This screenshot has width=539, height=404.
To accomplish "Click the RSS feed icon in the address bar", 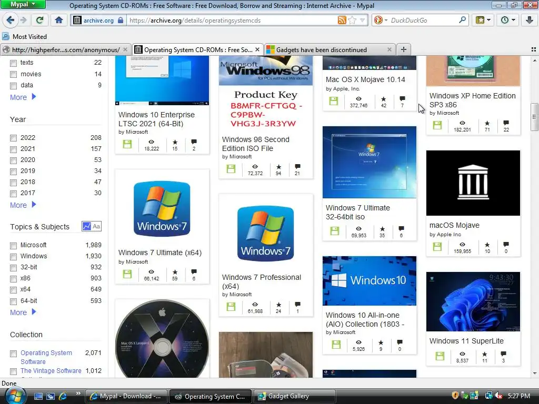I will (x=342, y=21).
